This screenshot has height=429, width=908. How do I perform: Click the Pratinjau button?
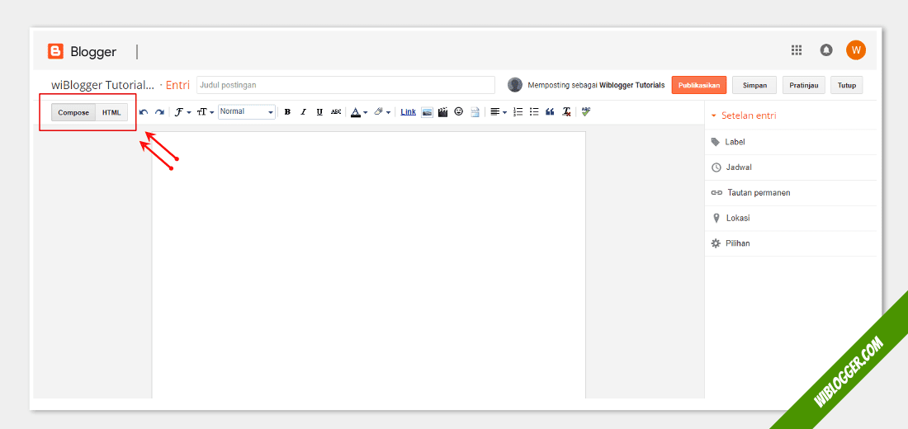tap(804, 85)
